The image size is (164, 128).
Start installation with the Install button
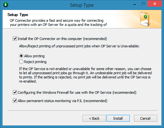pos(118,118)
